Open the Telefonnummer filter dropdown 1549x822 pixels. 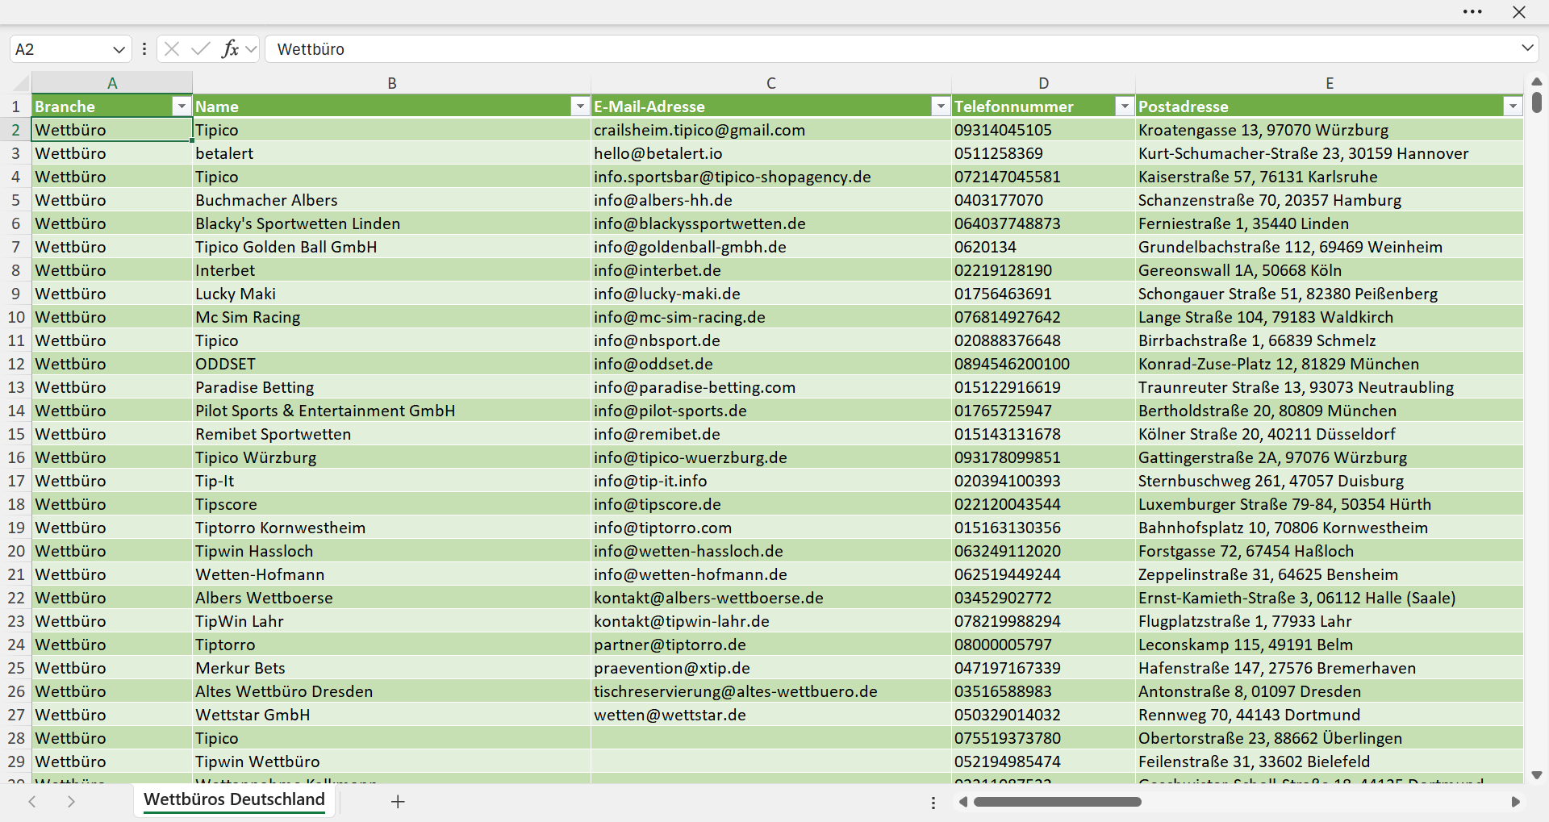pyautogui.click(x=1125, y=106)
